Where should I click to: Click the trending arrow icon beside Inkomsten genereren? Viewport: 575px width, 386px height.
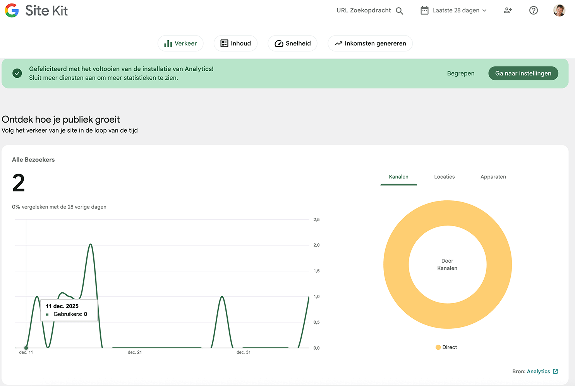coord(339,43)
